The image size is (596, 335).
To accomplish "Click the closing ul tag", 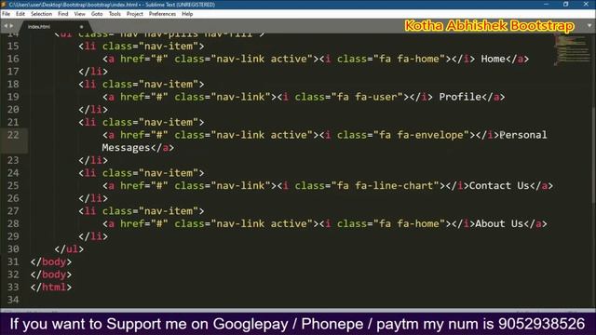I will tap(69, 249).
